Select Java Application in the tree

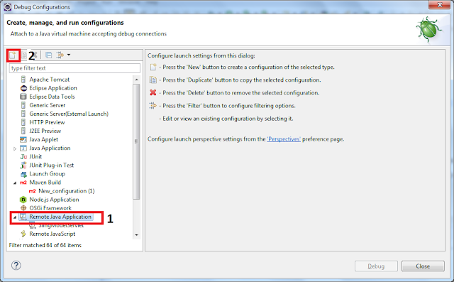50,148
